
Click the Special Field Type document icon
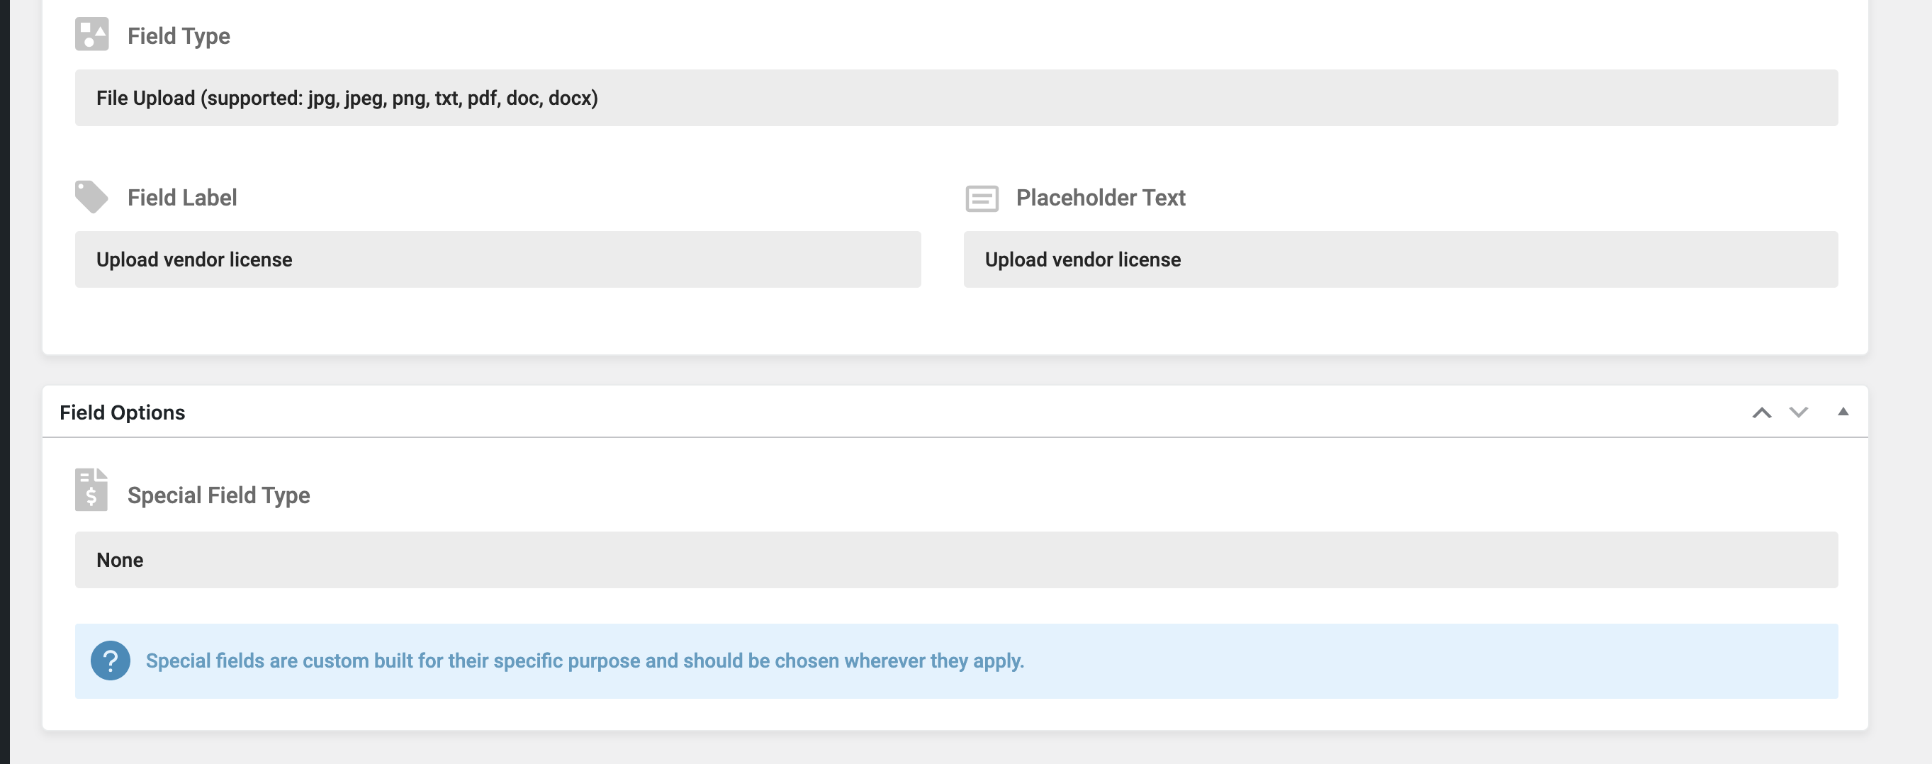coord(91,490)
